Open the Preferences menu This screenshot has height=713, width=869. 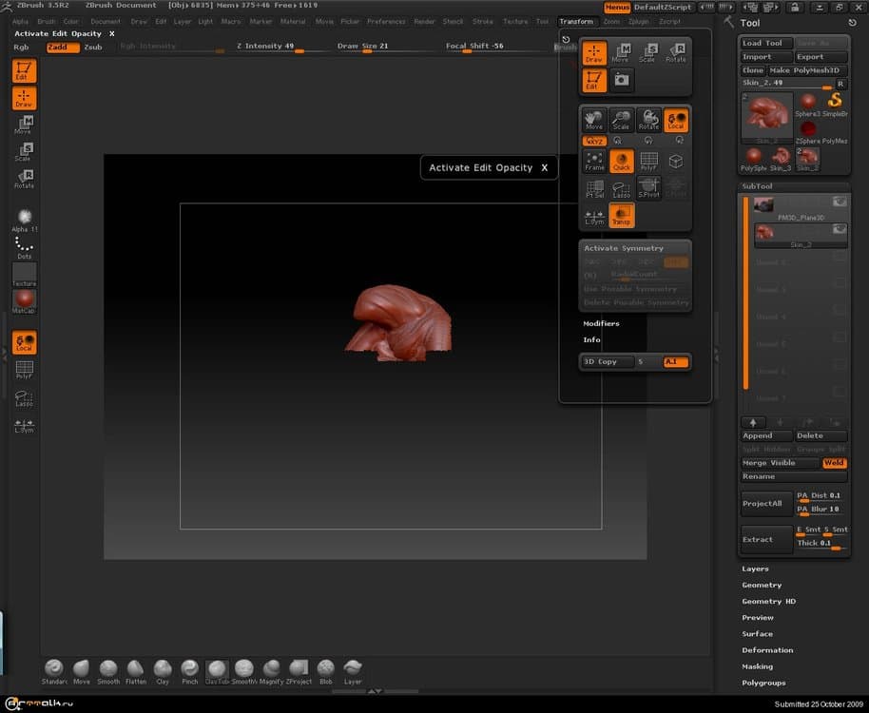385,21
